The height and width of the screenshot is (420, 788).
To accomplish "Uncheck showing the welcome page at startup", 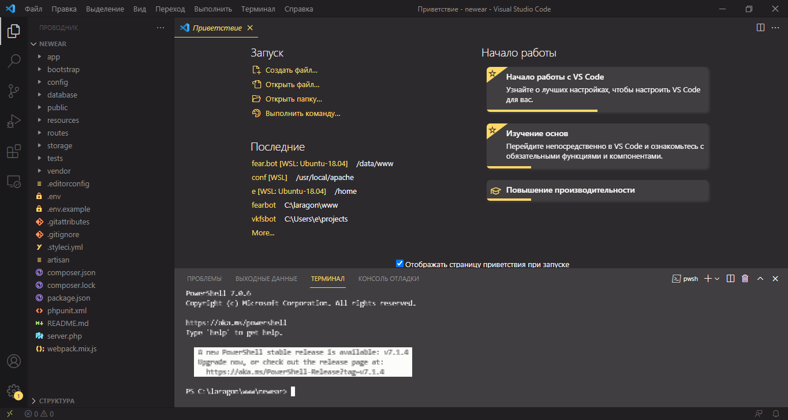I will point(399,263).
